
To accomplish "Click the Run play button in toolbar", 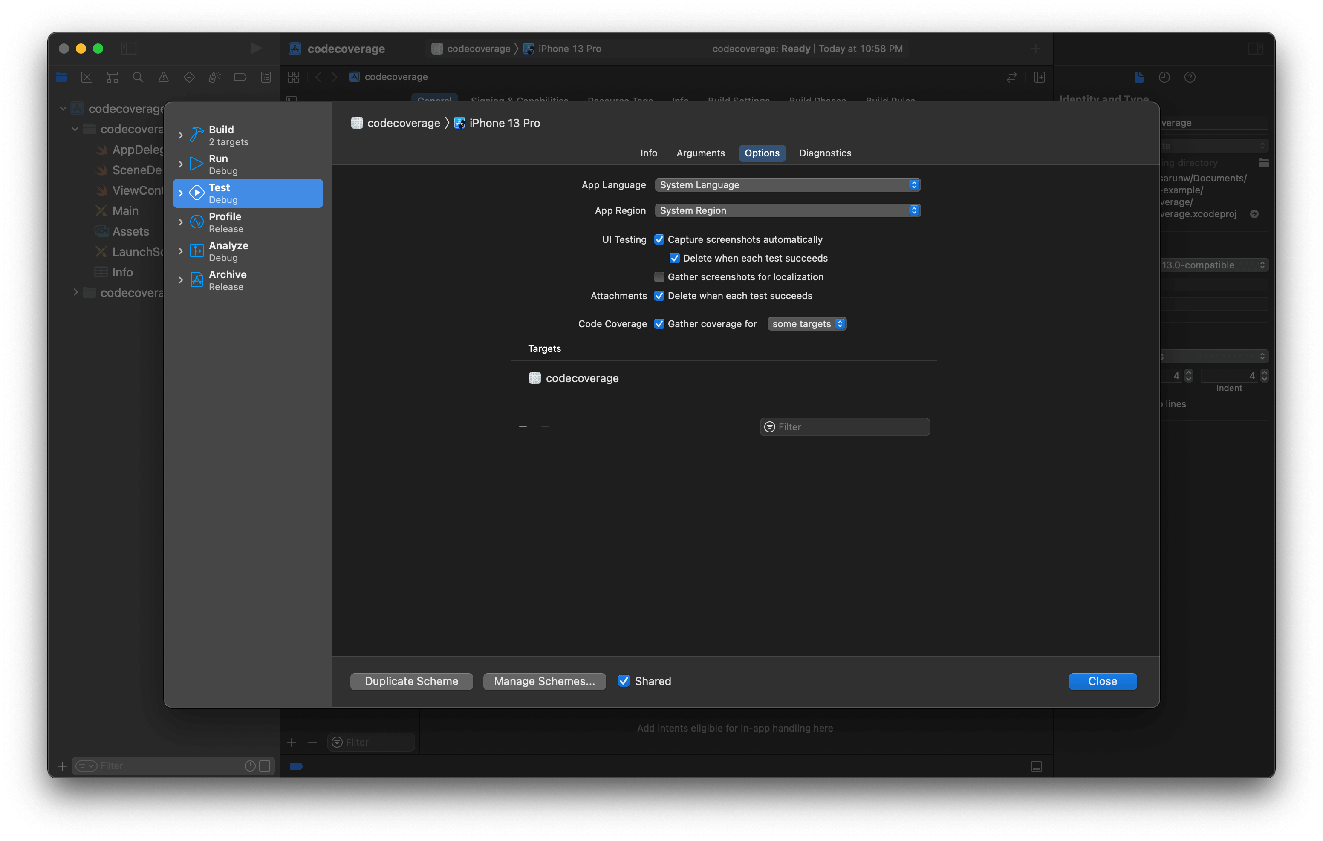I will pyautogui.click(x=255, y=48).
